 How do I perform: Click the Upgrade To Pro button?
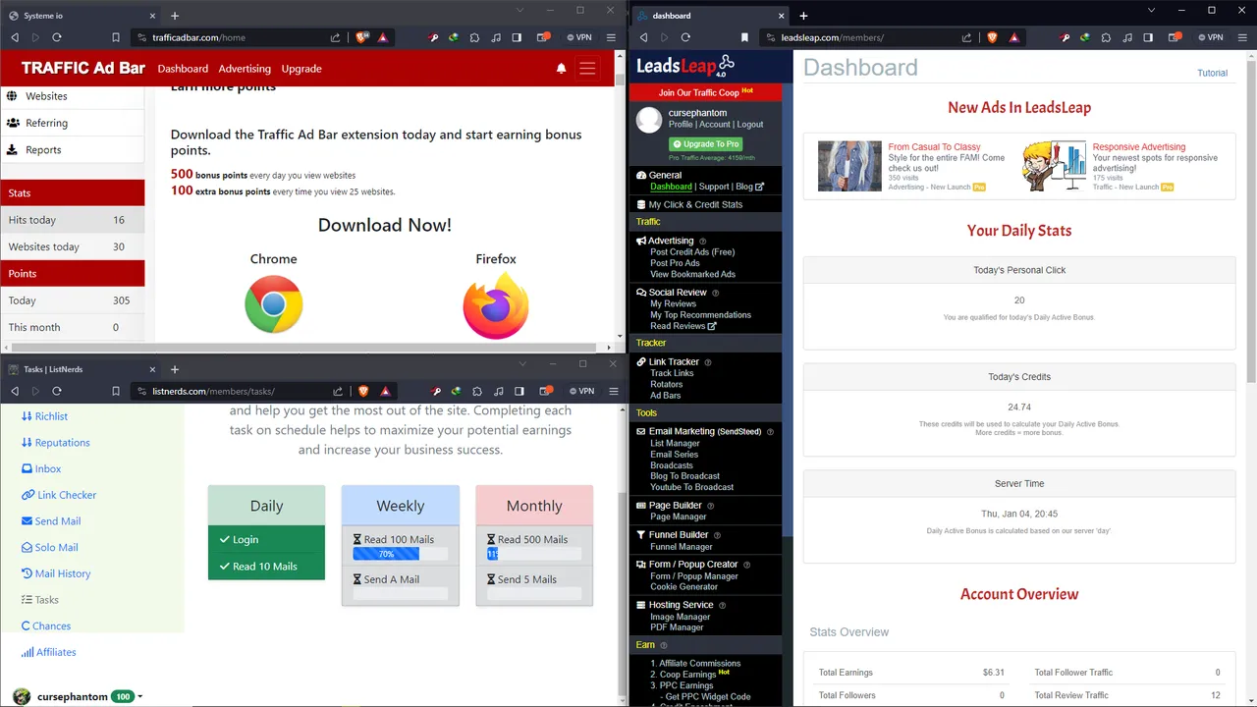tap(704, 144)
